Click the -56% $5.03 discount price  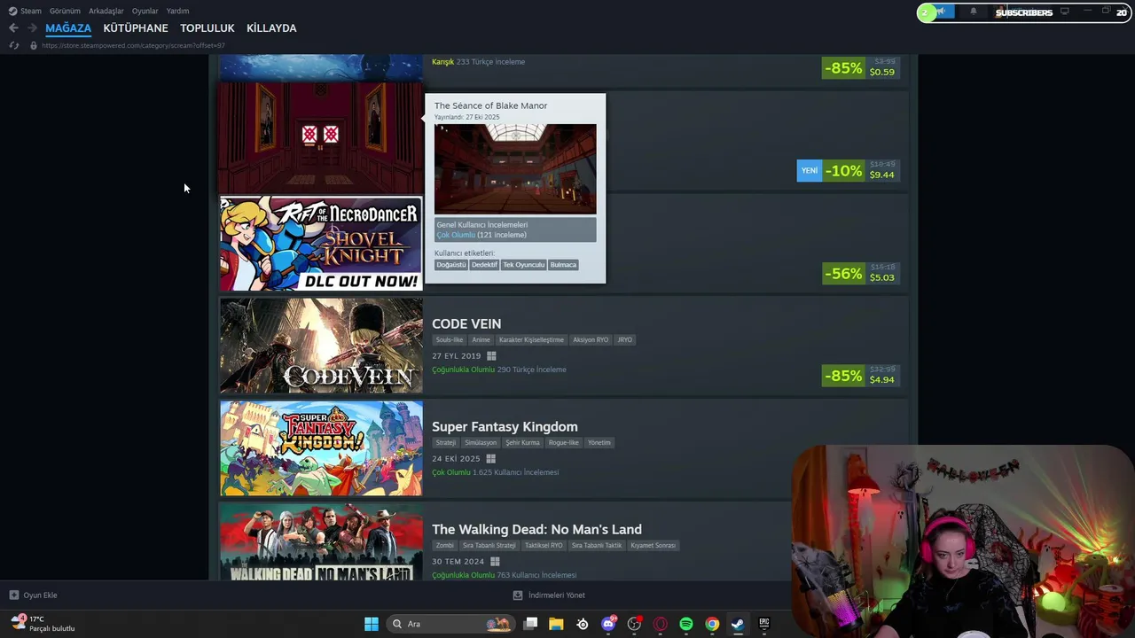point(860,274)
